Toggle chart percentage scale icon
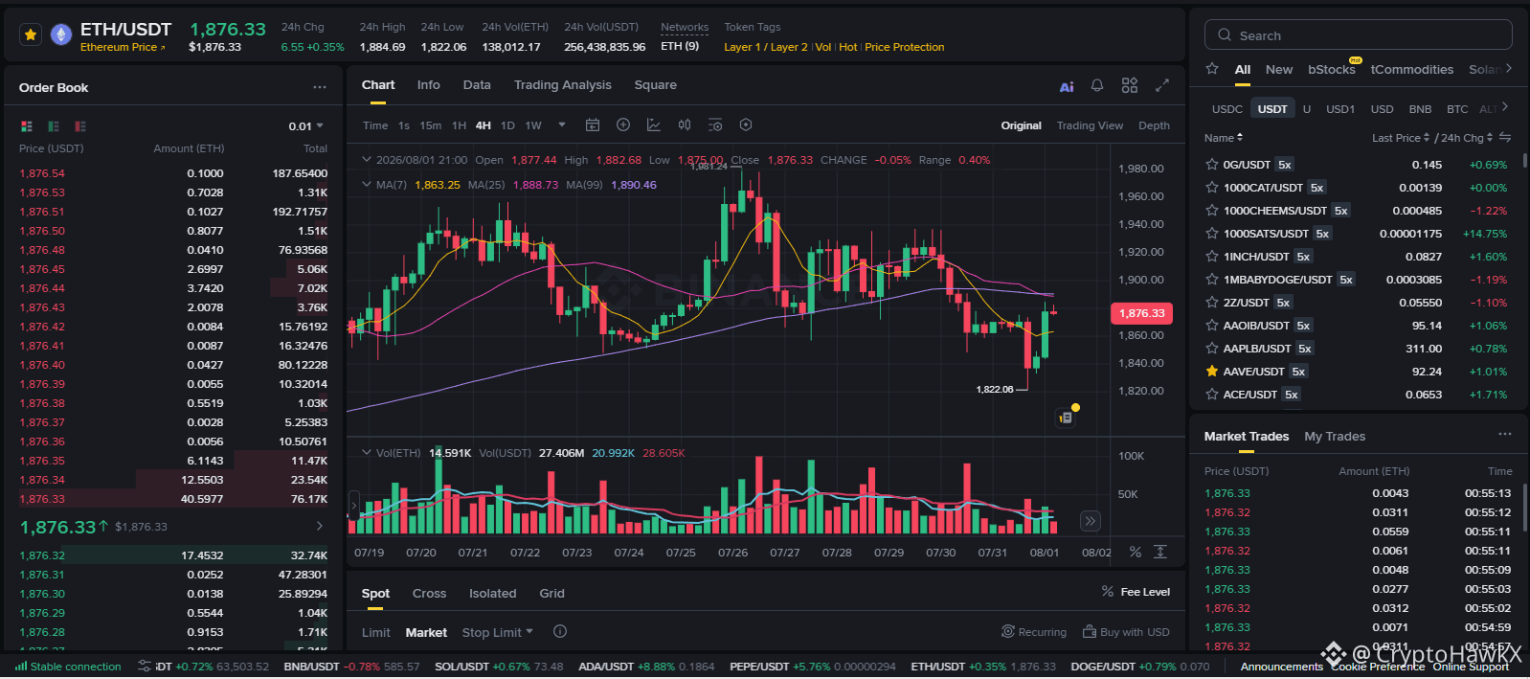This screenshot has width=1530, height=679. pos(1136,552)
